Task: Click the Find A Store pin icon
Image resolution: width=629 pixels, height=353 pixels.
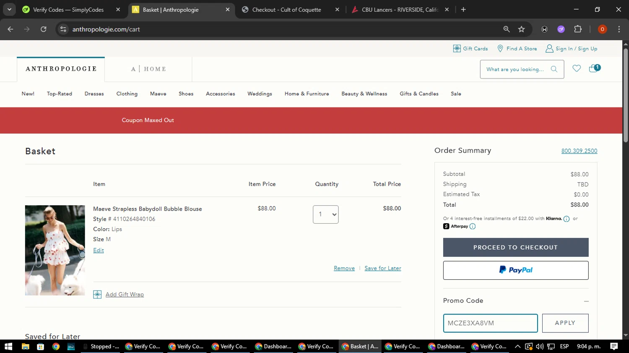Action: [500, 49]
